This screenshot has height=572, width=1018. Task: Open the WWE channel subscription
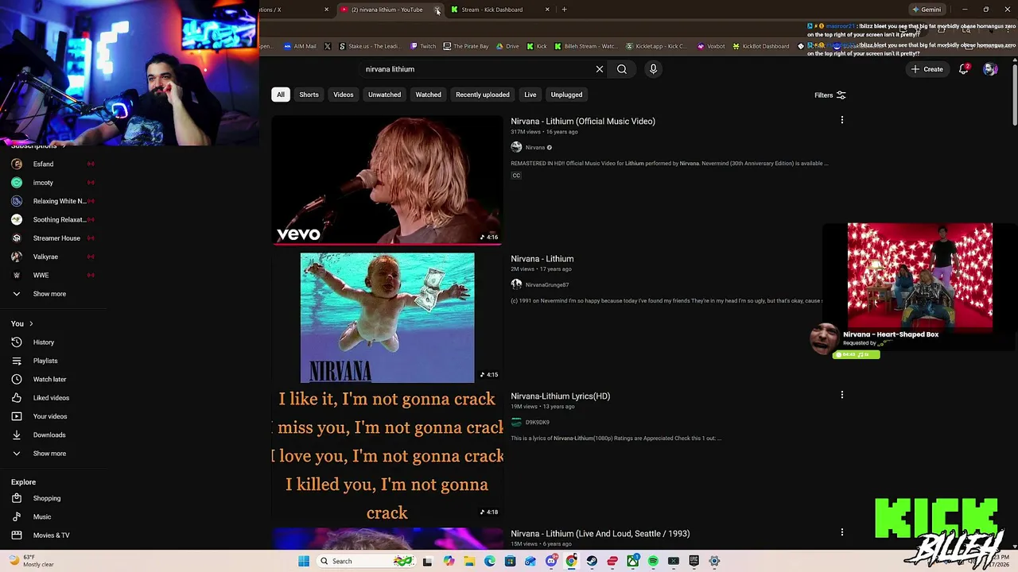coord(41,275)
